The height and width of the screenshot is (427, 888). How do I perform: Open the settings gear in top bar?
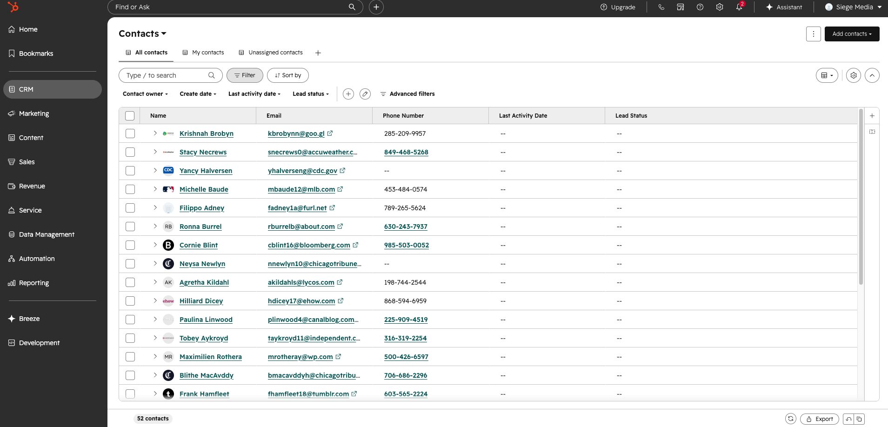pyautogui.click(x=720, y=7)
